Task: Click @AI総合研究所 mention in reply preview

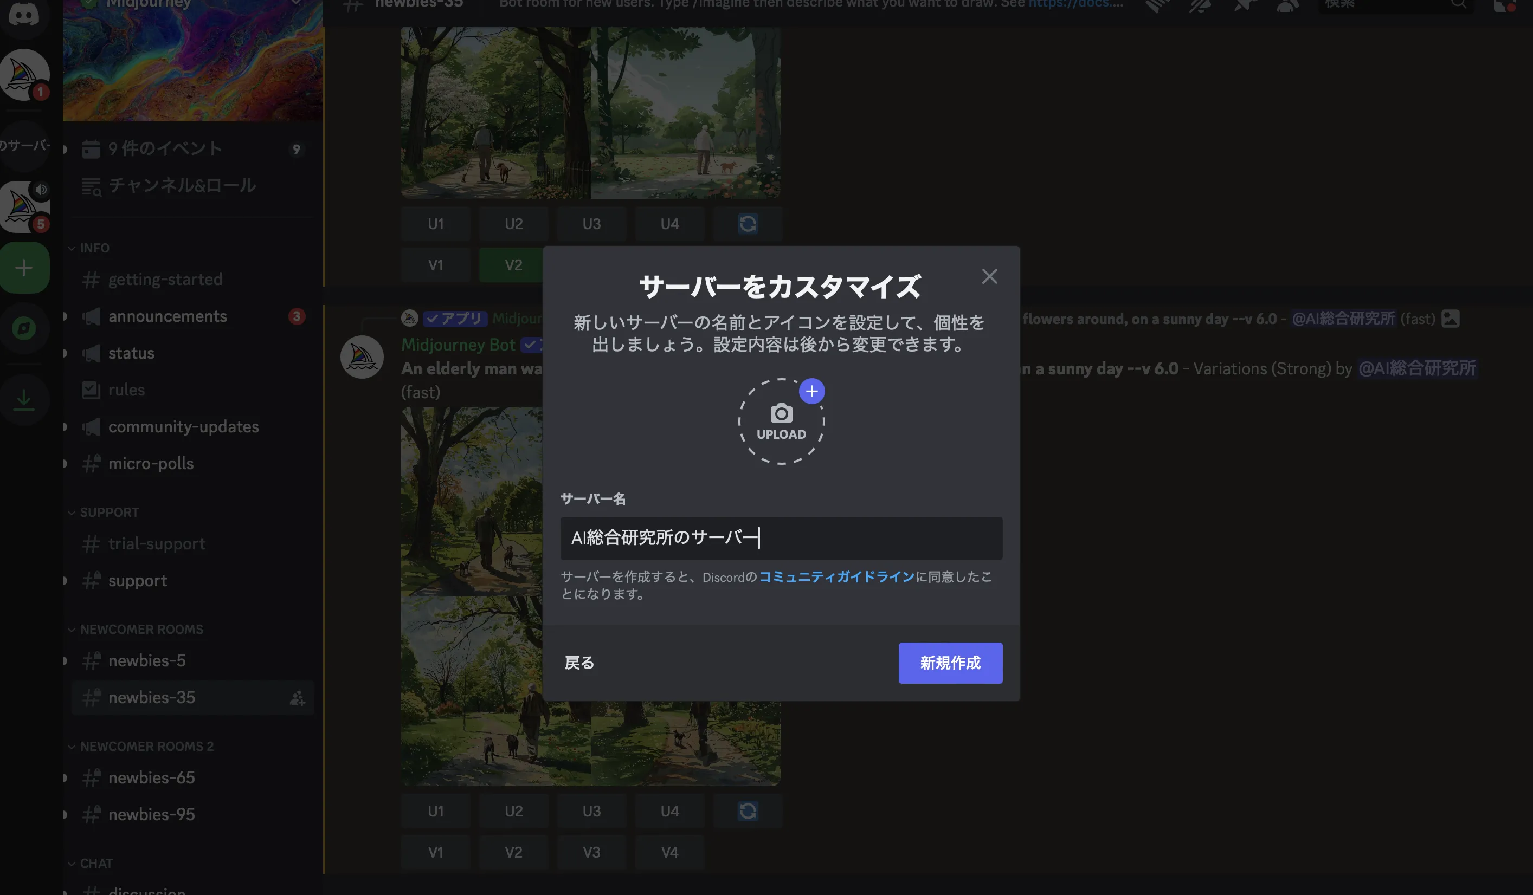Action: click(x=1343, y=319)
